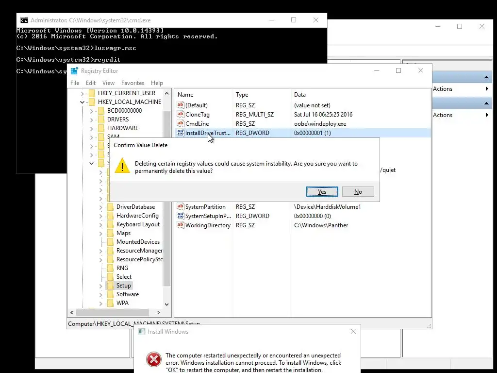Click the WPA folder icon

110,303
